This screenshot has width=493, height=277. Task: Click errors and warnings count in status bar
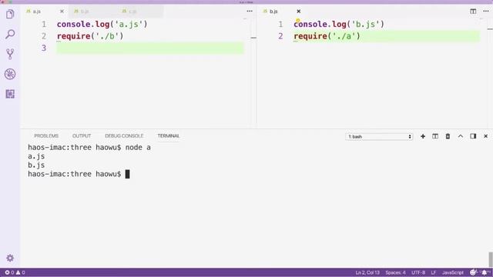click(15, 272)
